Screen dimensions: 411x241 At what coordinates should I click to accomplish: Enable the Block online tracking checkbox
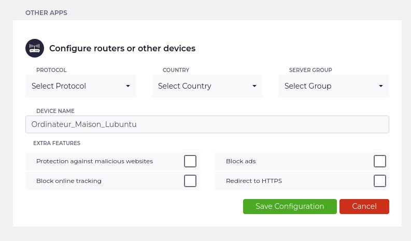190,181
